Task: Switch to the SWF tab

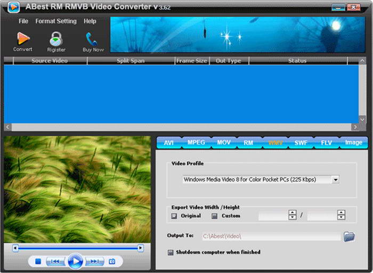Action: tap(301, 143)
